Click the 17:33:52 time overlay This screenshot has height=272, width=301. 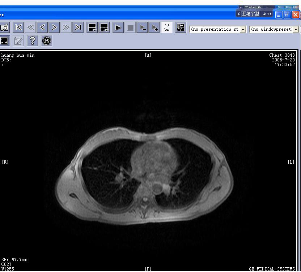pyautogui.click(x=285, y=65)
